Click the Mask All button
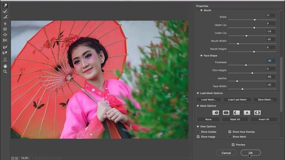 click(235, 120)
